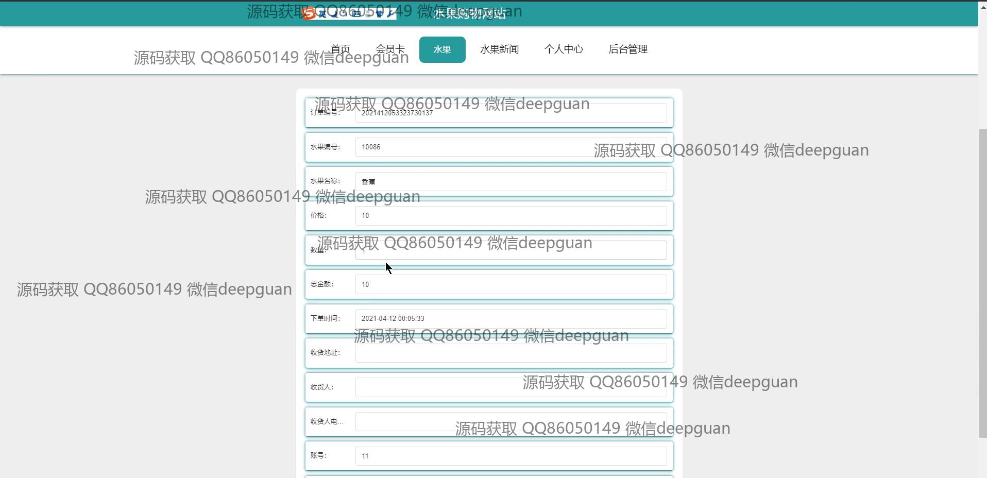Select the 水果 navigation tab
987x478 pixels.
coord(442,49)
